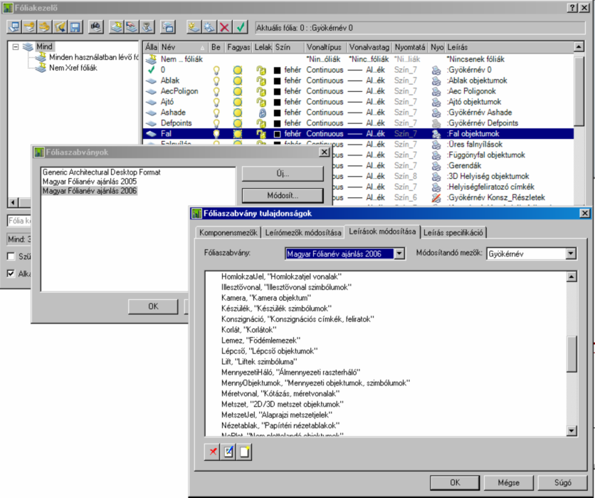Select Generic Architectural Desktop Format list item
595x498 pixels.
click(x=101, y=172)
